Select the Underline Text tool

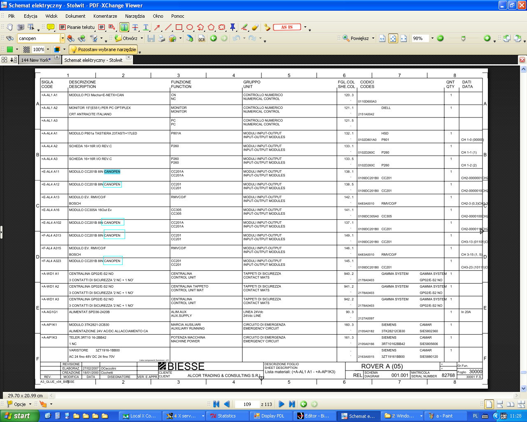(146, 27)
